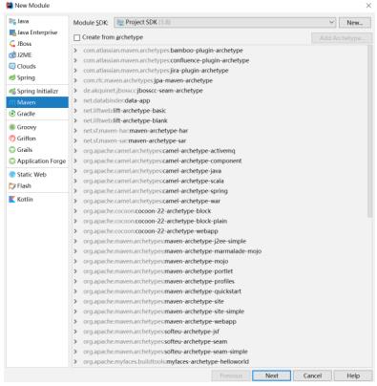Pick the Gradle module icon
The height and width of the screenshot is (386, 377).
12,114
